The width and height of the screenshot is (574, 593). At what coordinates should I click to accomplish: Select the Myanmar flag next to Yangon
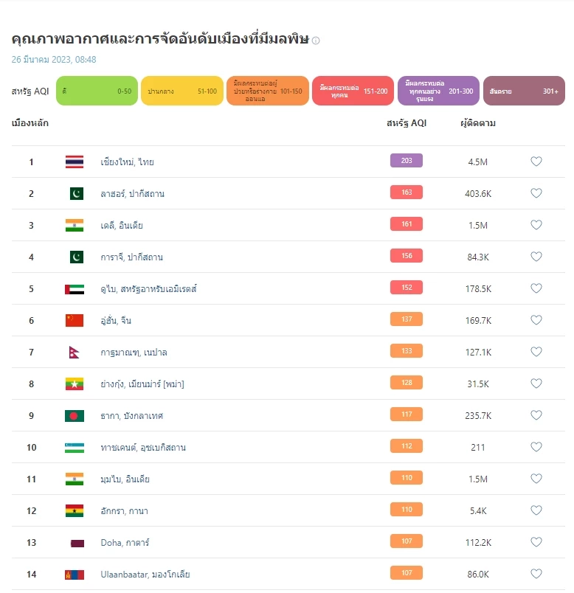[75, 383]
